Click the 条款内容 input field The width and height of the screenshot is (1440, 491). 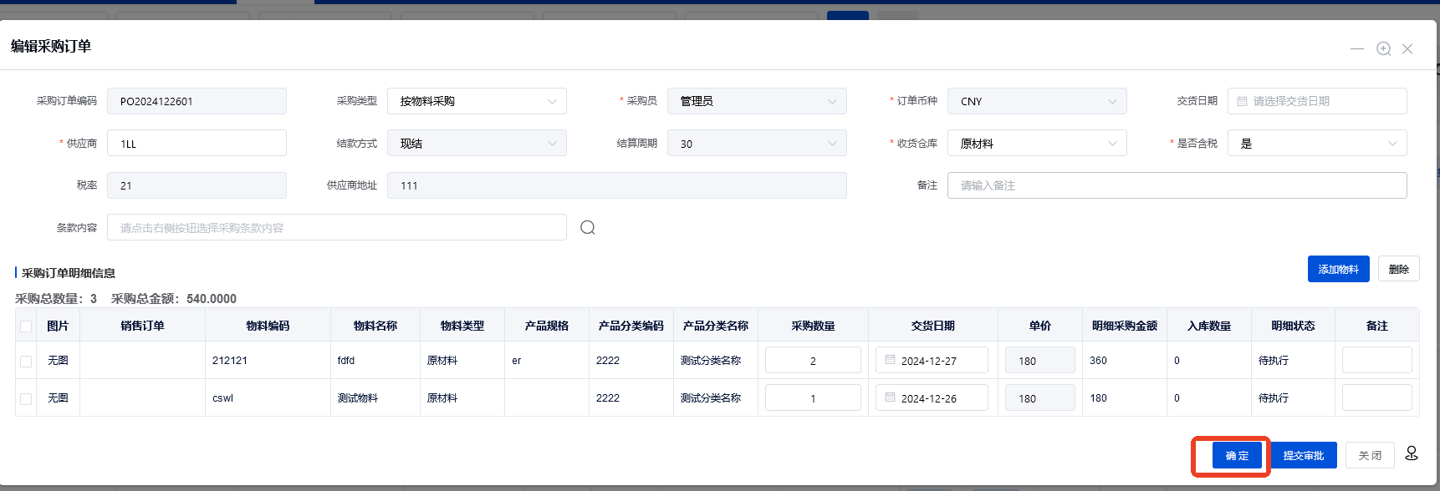click(x=337, y=227)
